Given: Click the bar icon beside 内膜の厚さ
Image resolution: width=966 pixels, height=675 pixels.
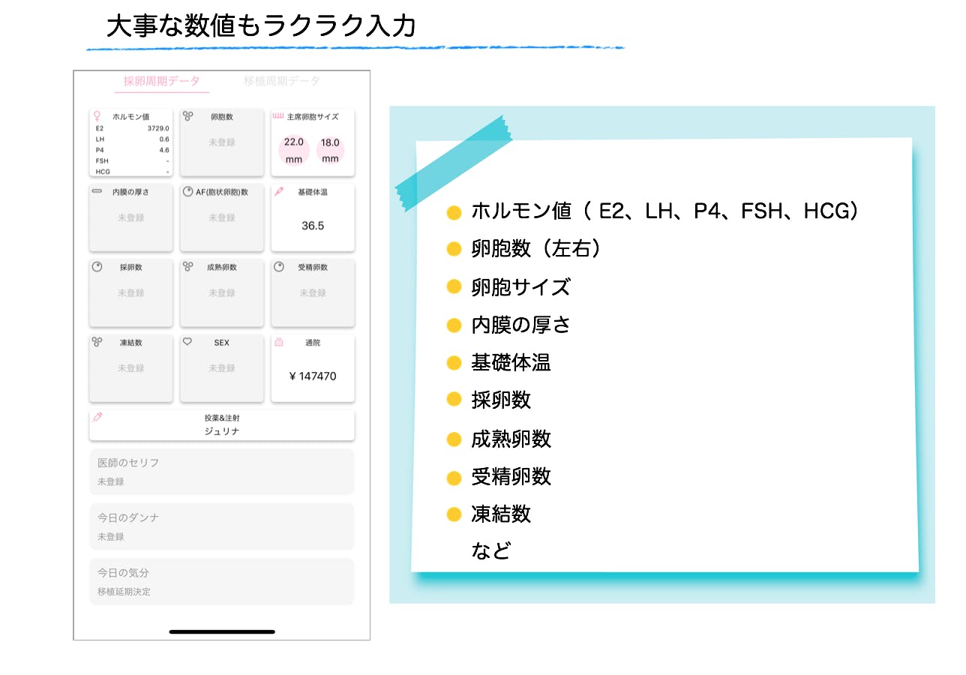Looking at the screenshot, I should 97,191.
